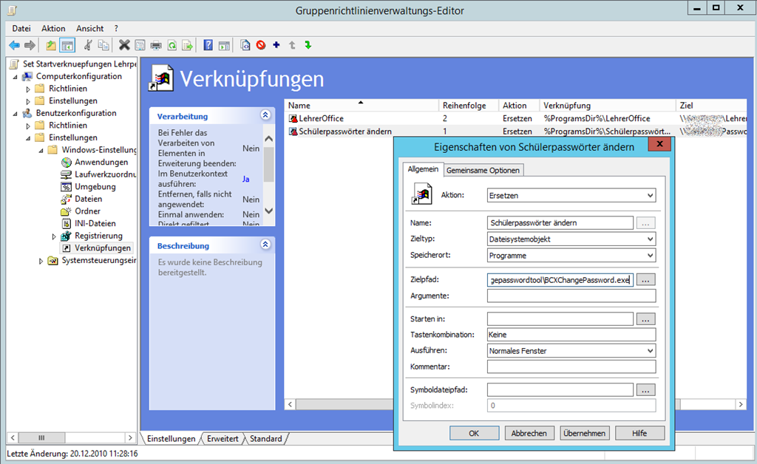The image size is (757, 464).
Task: Click the folder up one level icon
Action: [51, 46]
